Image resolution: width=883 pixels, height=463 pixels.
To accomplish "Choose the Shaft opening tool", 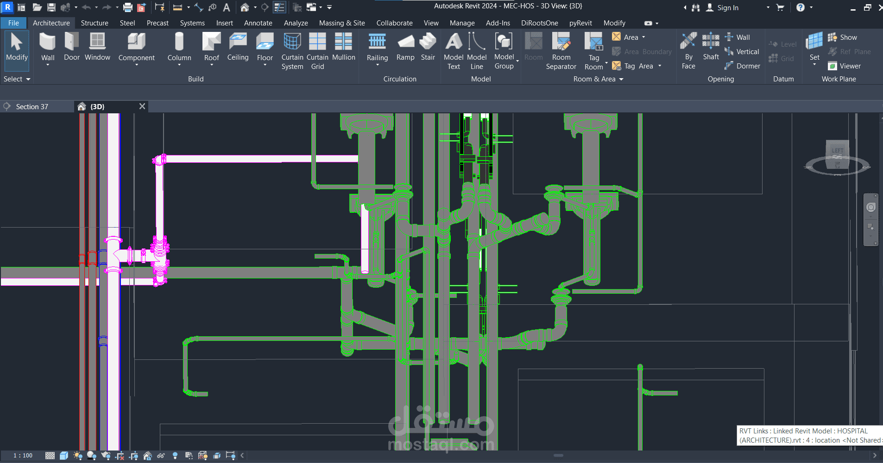I will coord(711,47).
